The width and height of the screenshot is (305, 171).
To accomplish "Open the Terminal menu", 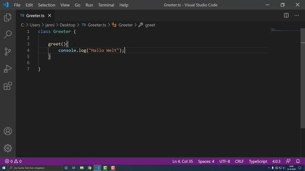I will pos(106,5).
